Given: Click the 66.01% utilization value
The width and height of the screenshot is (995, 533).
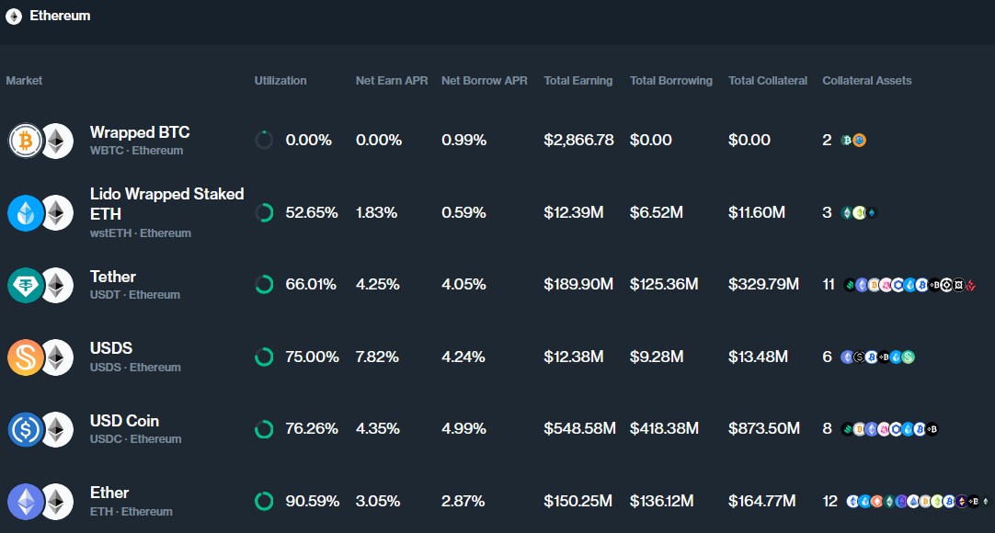Looking at the screenshot, I should click(311, 285).
